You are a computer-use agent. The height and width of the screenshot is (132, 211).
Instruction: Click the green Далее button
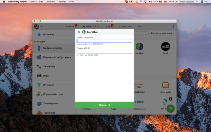(104, 105)
